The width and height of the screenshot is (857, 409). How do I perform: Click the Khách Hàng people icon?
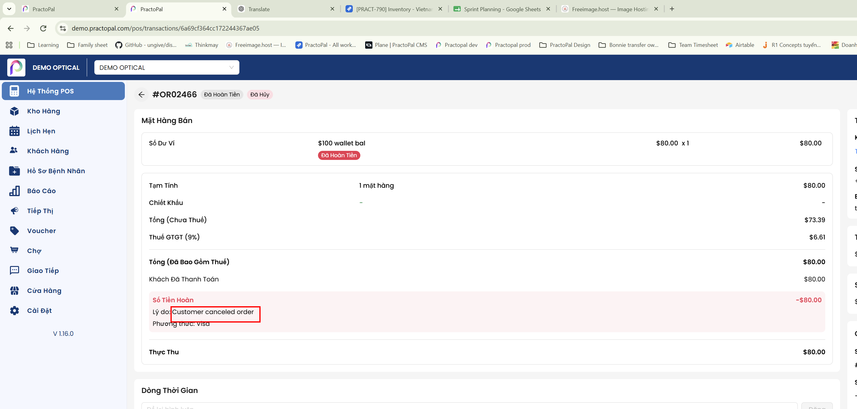click(x=14, y=151)
